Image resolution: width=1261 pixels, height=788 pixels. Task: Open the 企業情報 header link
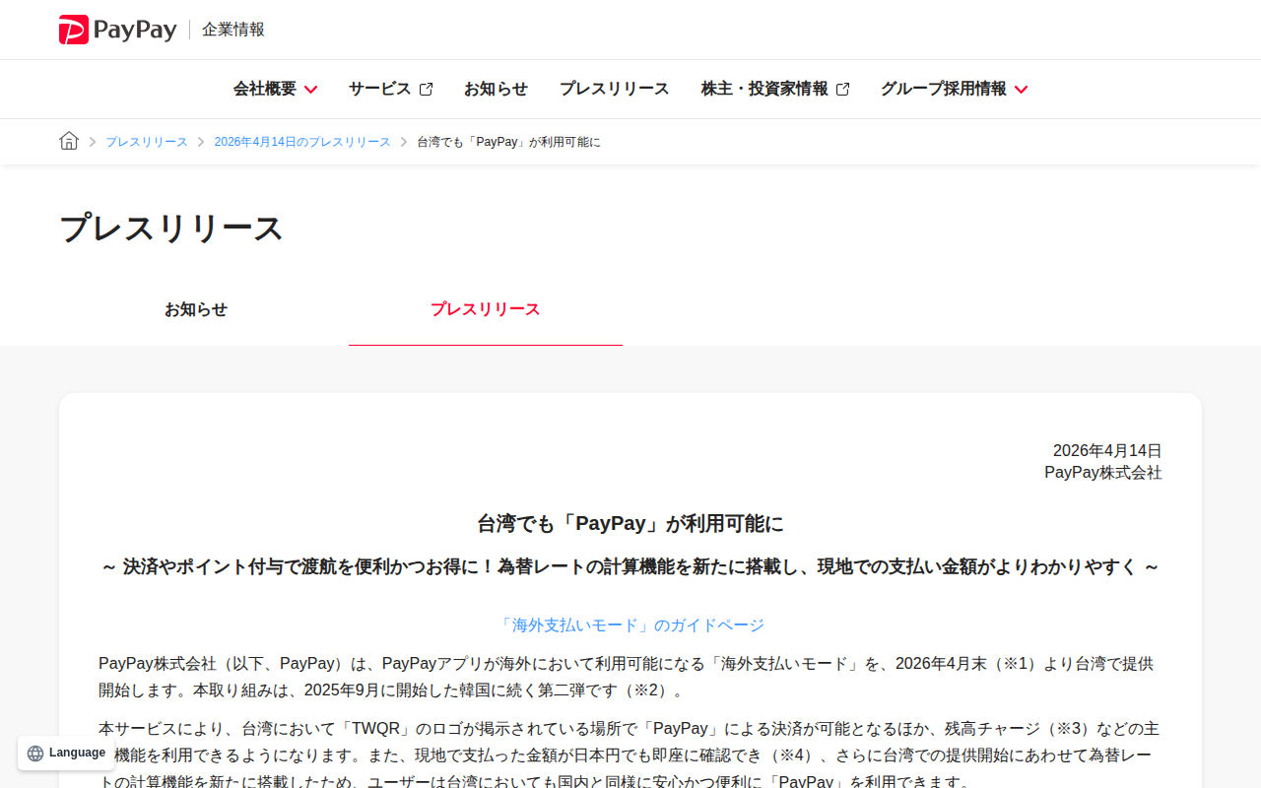pyautogui.click(x=233, y=30)
